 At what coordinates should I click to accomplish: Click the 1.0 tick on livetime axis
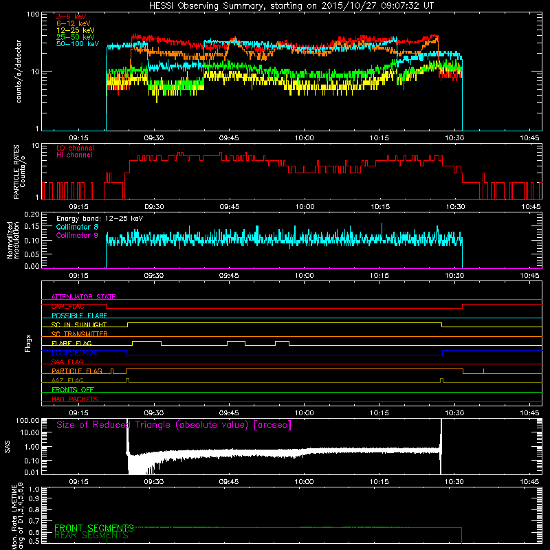(34, 489)
